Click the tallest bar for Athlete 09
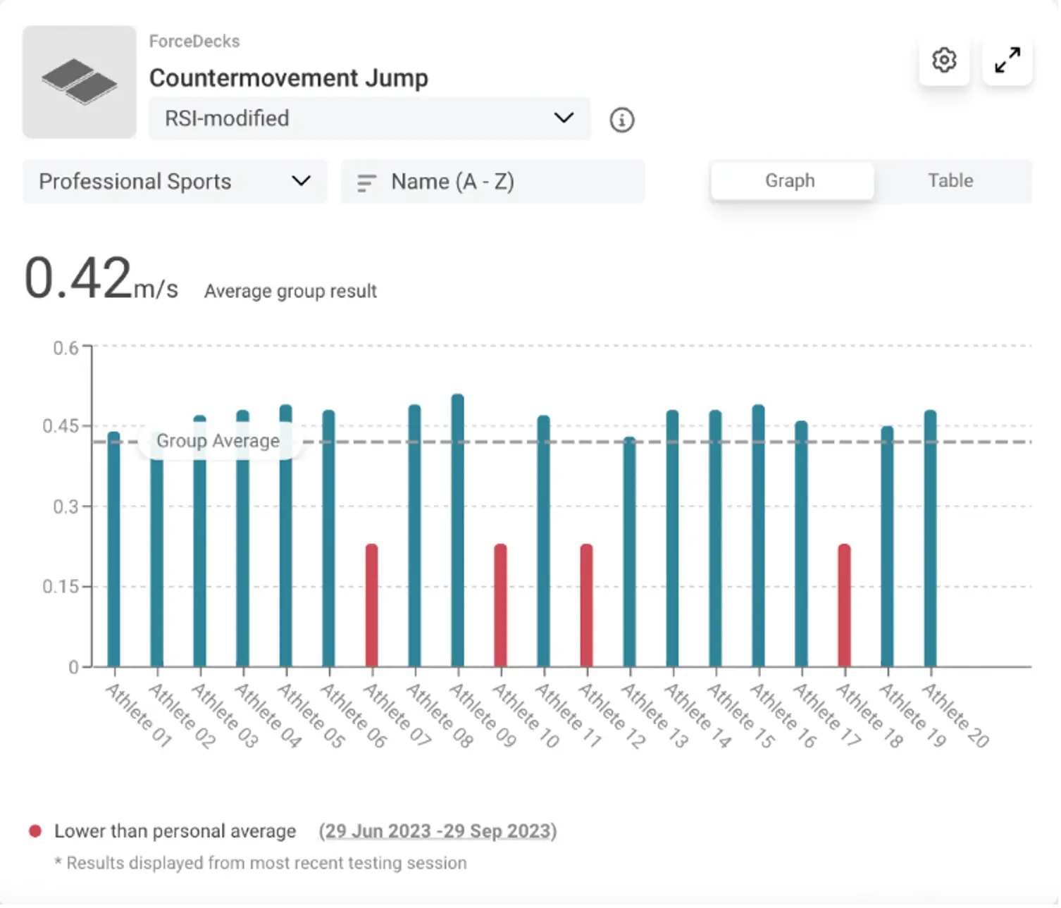 [x=457, y=530]
